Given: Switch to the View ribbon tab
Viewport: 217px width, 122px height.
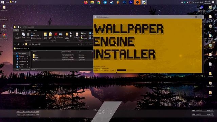Looking at the screenshot, I should click(x=35, y=30).
